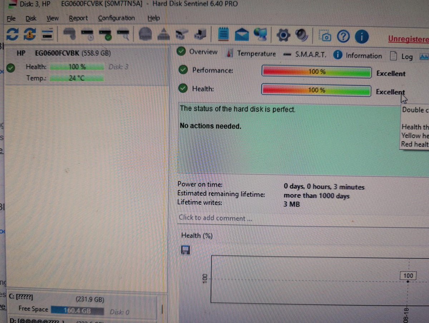Click the 'more than 1000 days' value
The height and width of the screenshot is (323, 429).
(316, 196)
